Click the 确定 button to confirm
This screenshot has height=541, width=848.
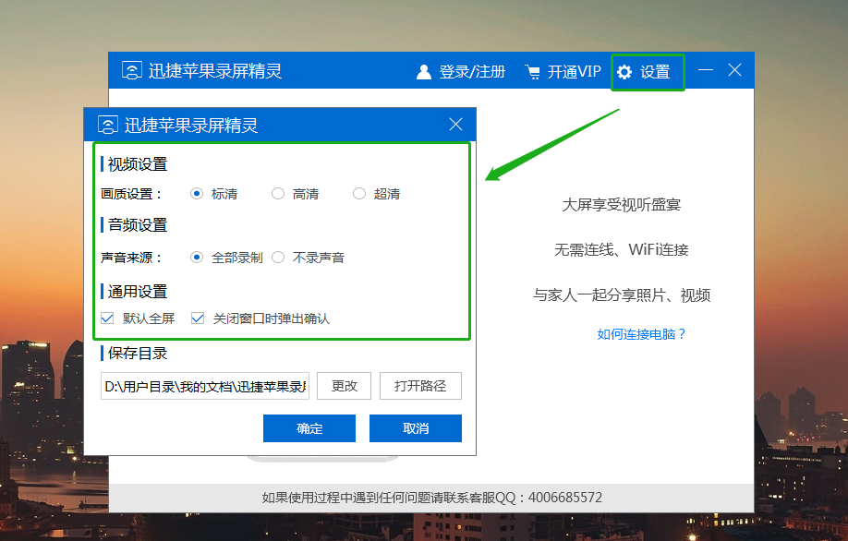tap(309, 427)
